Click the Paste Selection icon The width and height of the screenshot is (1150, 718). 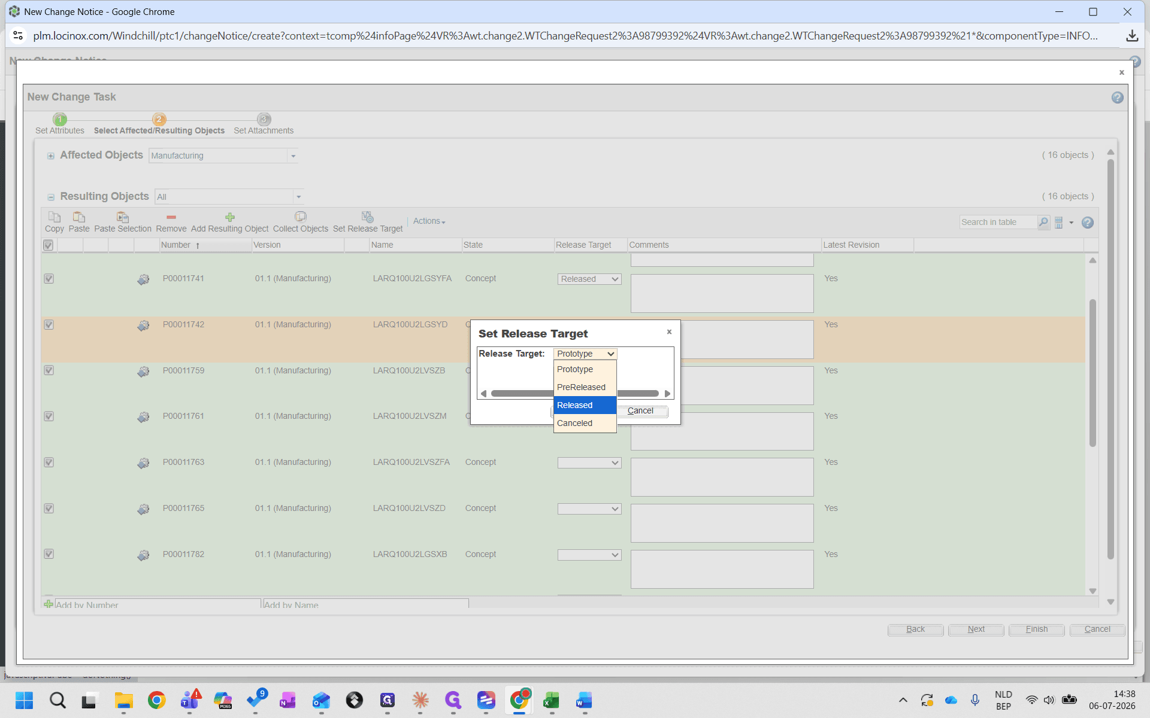pos(122,217)
